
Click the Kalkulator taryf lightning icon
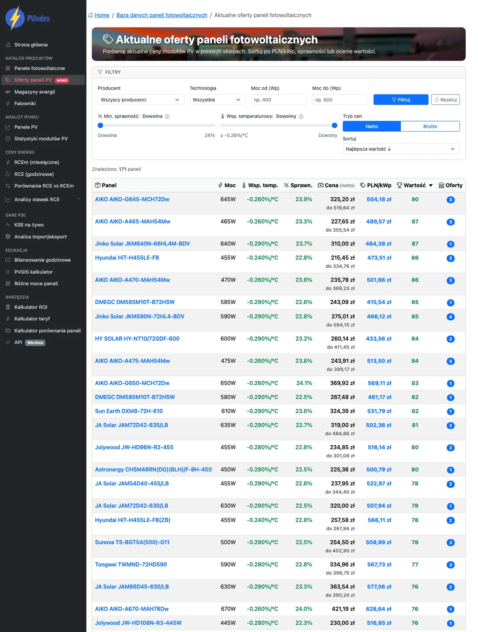pos(8,319)
